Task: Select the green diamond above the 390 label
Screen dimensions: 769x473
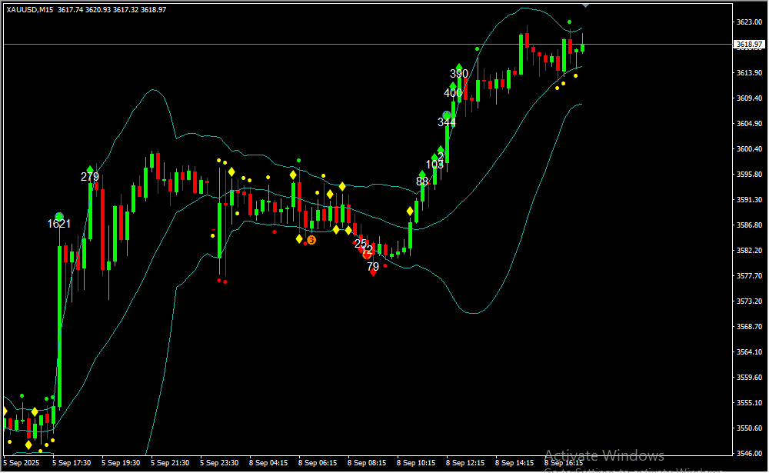Action: point(459,68)
